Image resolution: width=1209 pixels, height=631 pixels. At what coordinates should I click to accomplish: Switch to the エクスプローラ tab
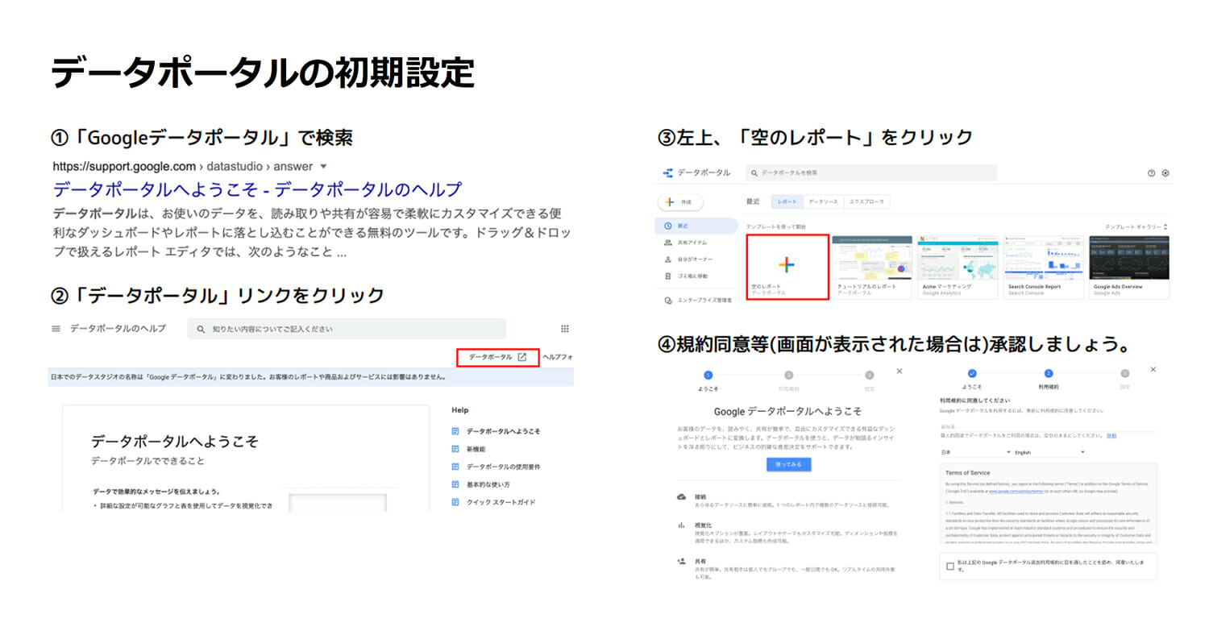click(866, 201)
